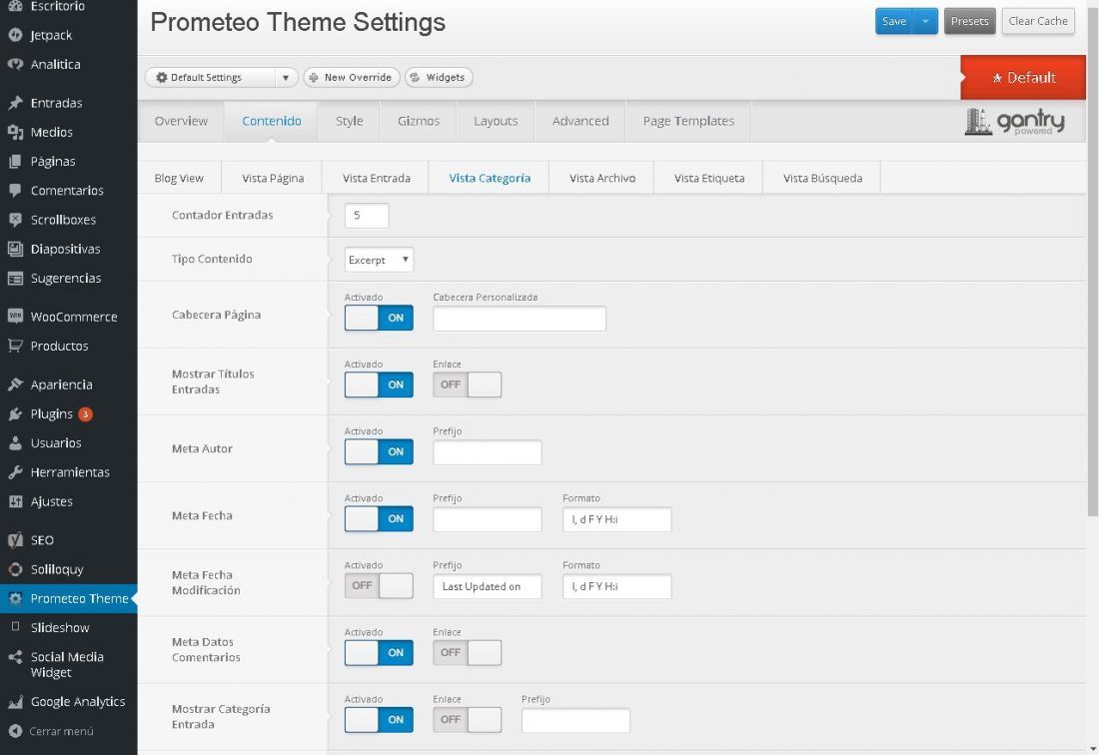The width and height of the screenshot is (1099, 755).
Task: Click the Slideshow sidebar icon
Action: point(15,627)
